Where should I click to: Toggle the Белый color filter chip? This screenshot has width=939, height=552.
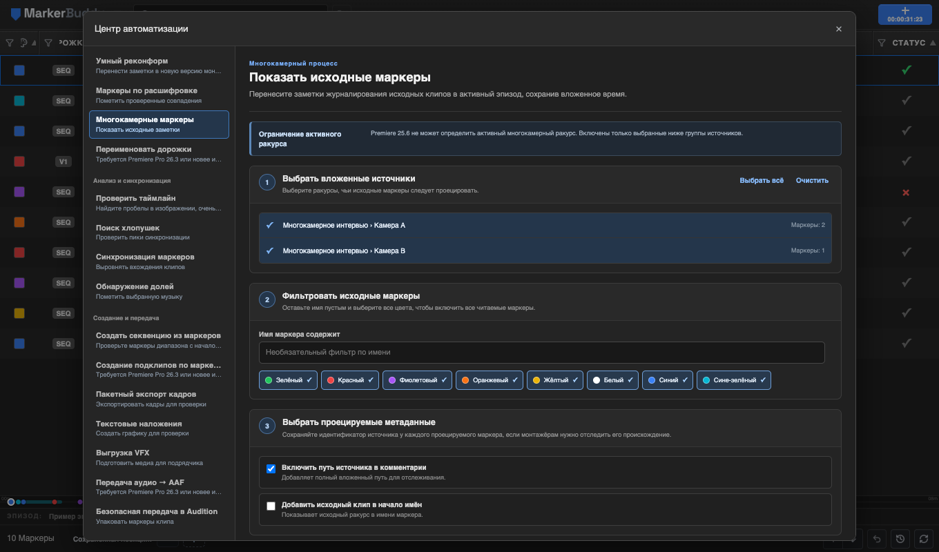612,380
